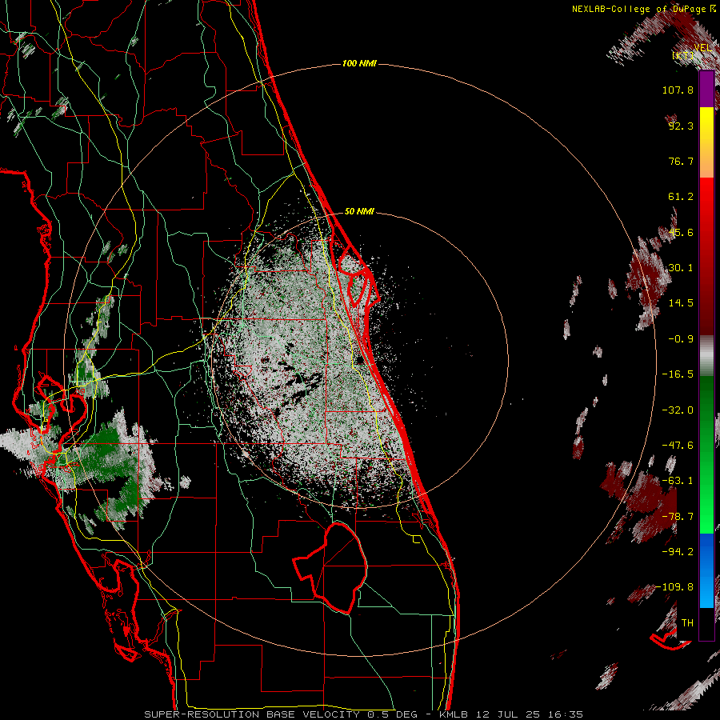Select the -63.1 value on velocity scale
Viewport: 720px width, 720px height.
pyautogui.click(x=678, y=481)
